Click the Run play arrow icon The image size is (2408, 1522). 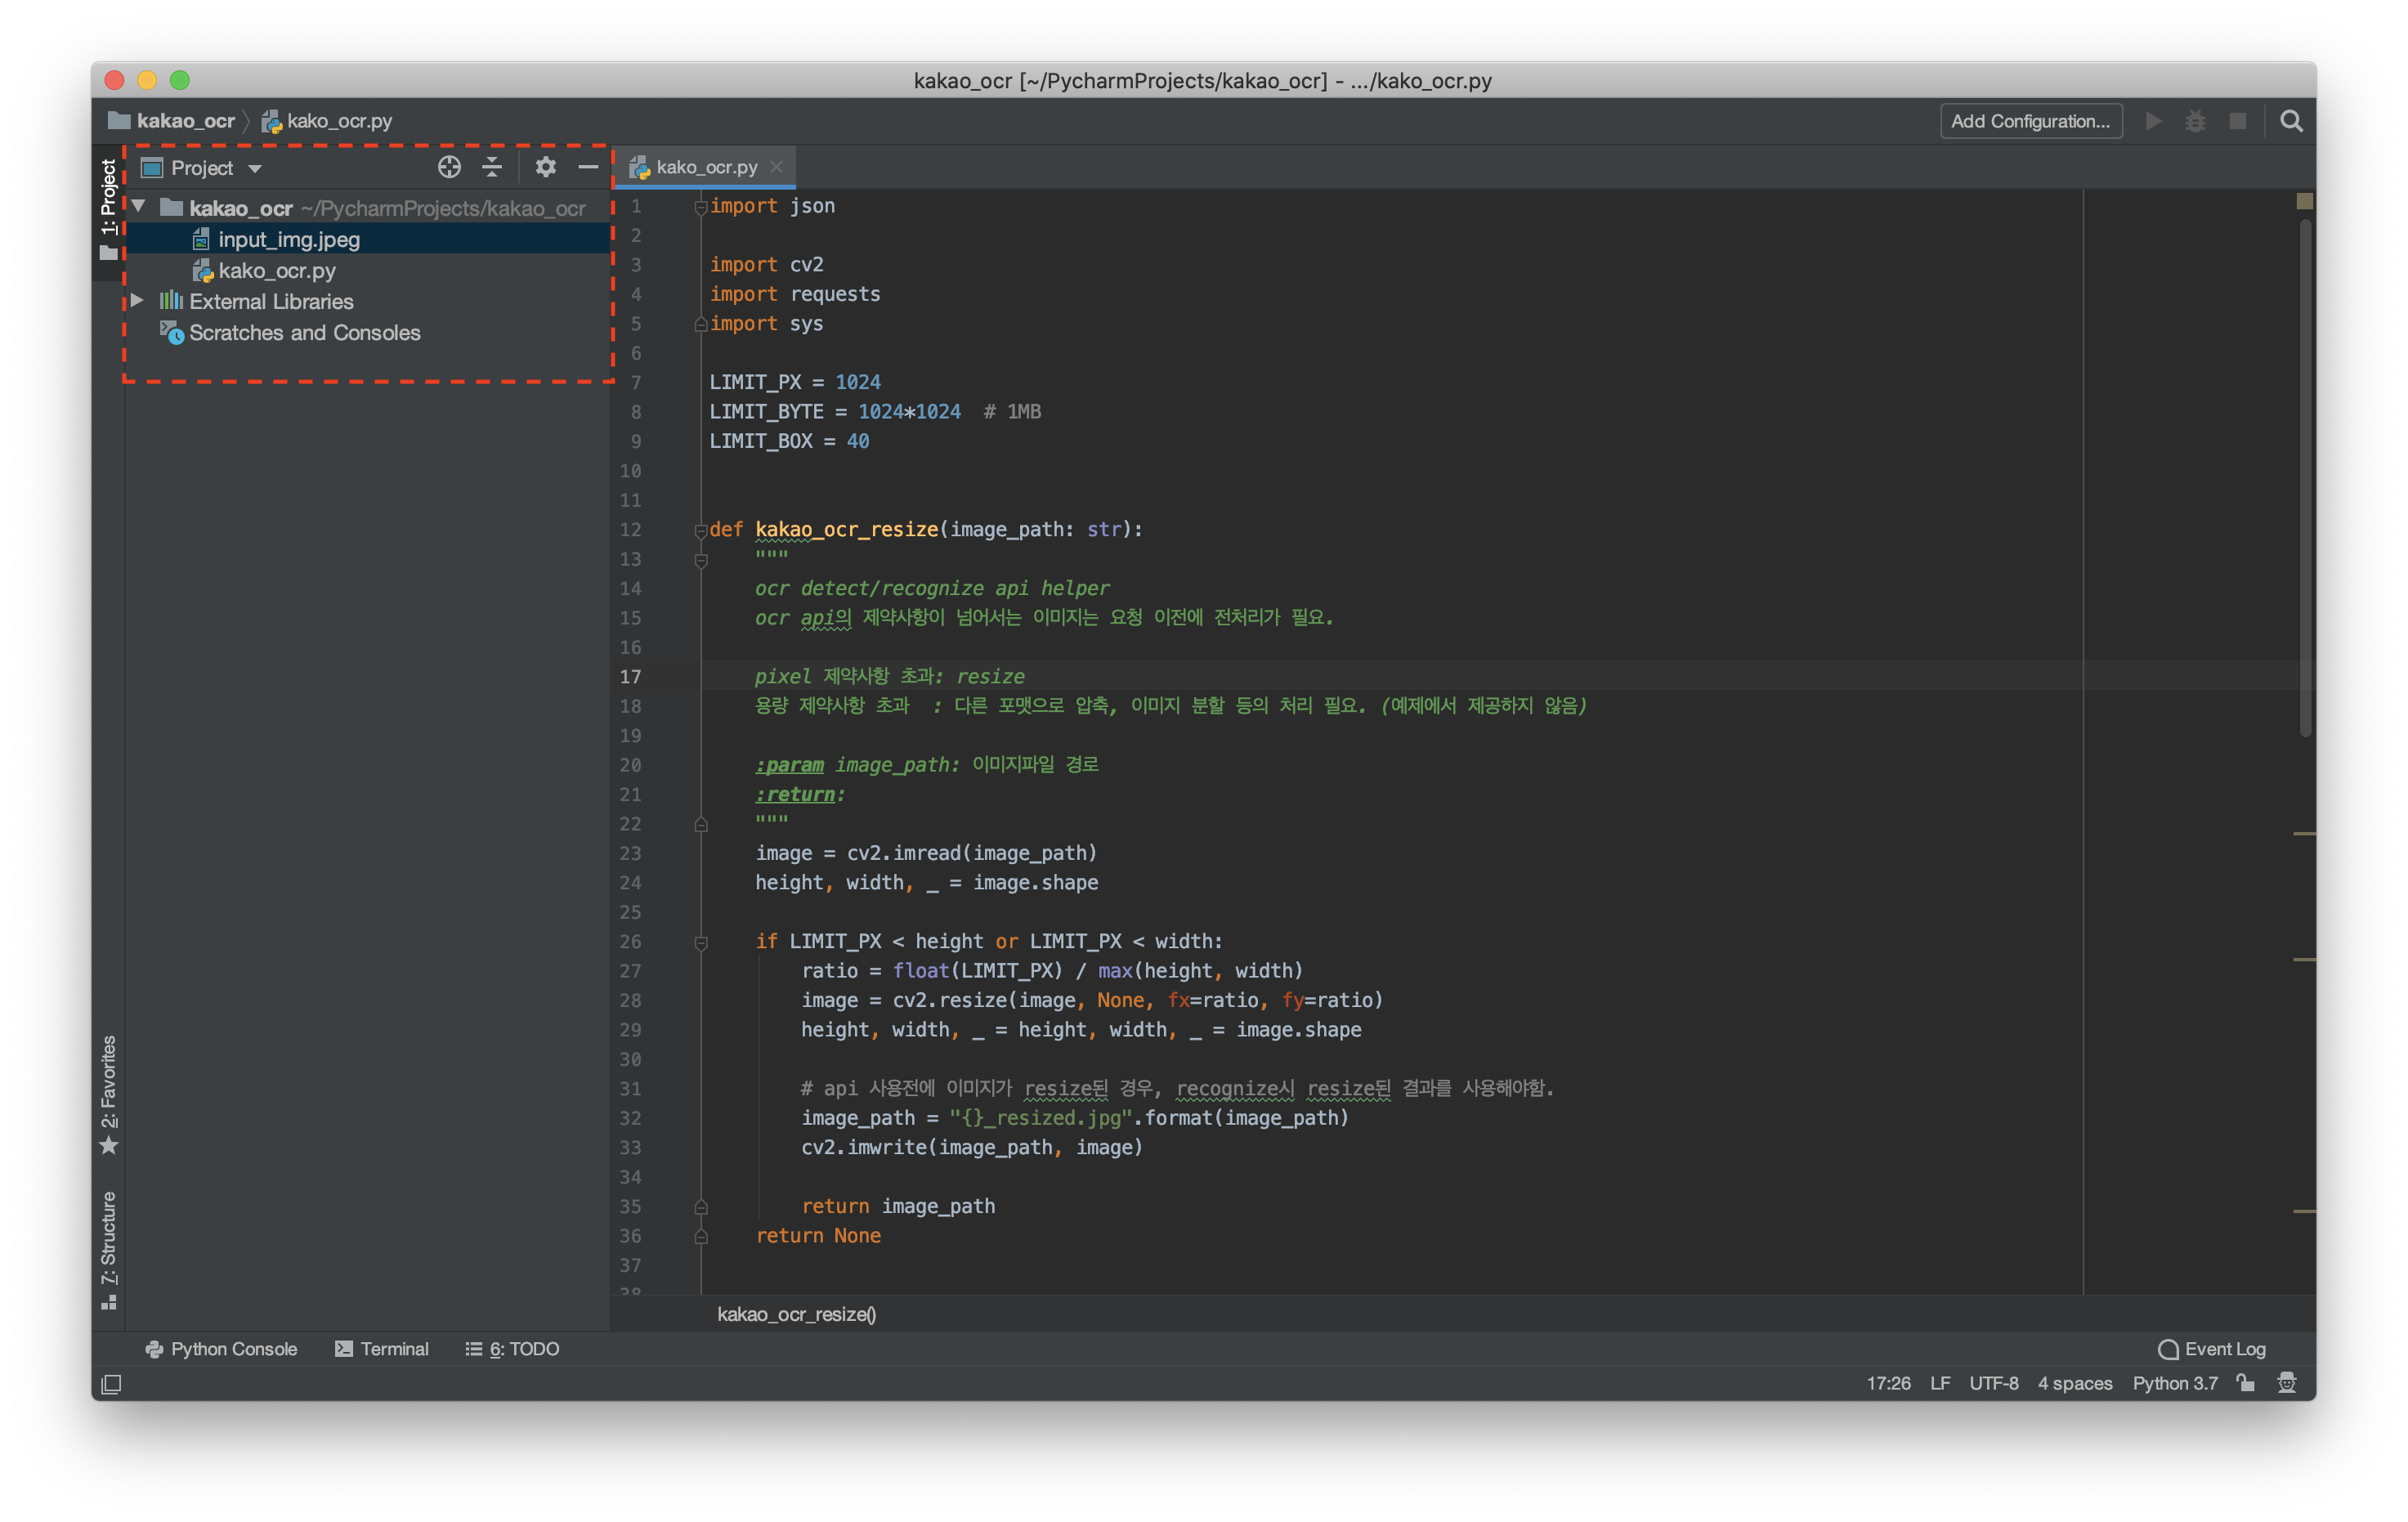2153,121
